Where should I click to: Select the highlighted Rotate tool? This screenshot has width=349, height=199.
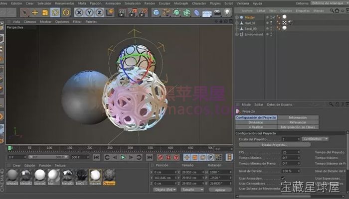tap(55, 12)
